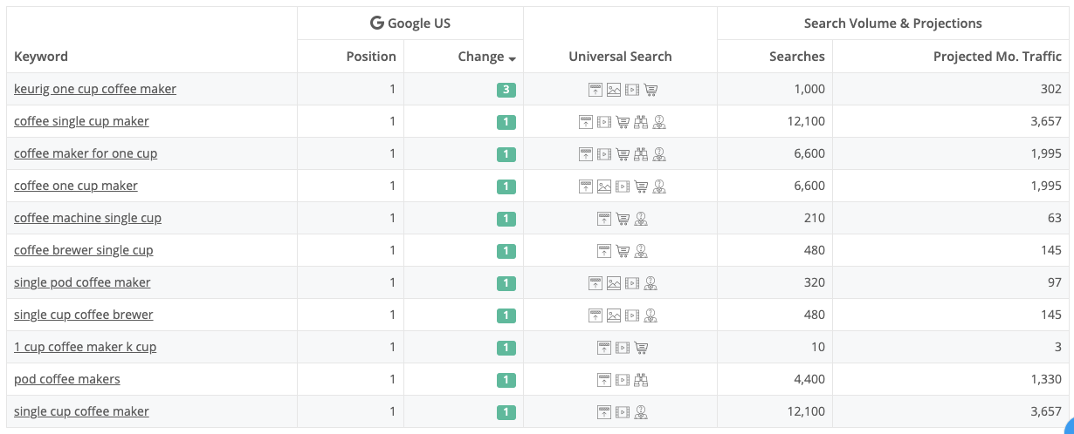Viewport: 1074px width, 434px height.
Task: Click the shopping cart icon for 1 cup coffee maker k cup
Action: click(x=641, y=347)
